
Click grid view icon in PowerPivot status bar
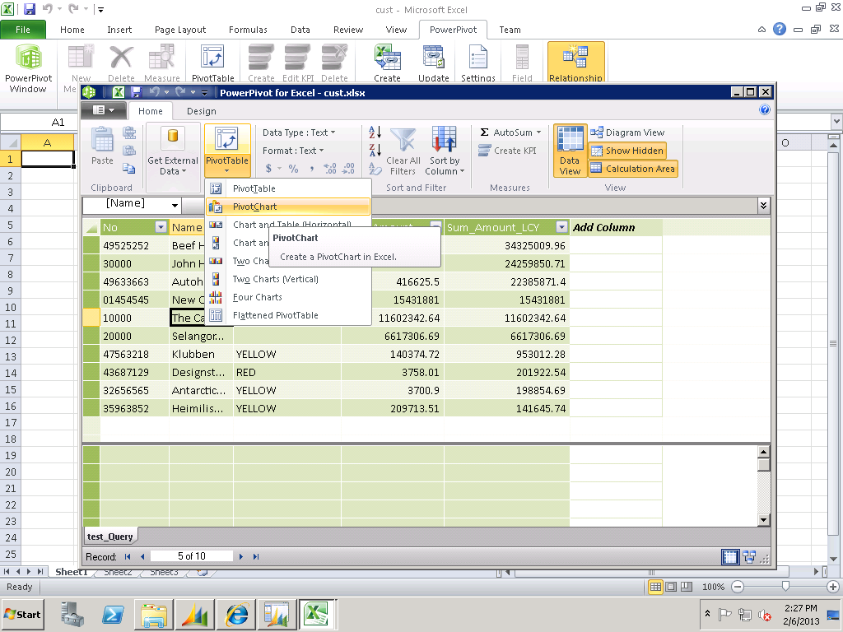pos(730,557)
